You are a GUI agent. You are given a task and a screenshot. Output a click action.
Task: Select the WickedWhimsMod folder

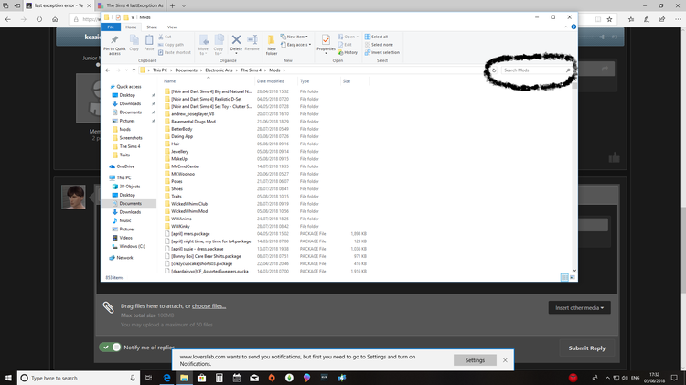pos(189,211)
